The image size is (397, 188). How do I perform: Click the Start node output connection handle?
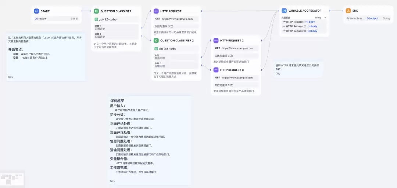(82, 11)
